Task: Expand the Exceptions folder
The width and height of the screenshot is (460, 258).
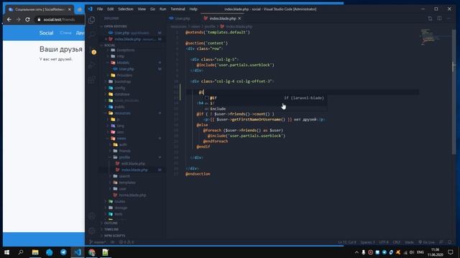Action: point(126,50)
